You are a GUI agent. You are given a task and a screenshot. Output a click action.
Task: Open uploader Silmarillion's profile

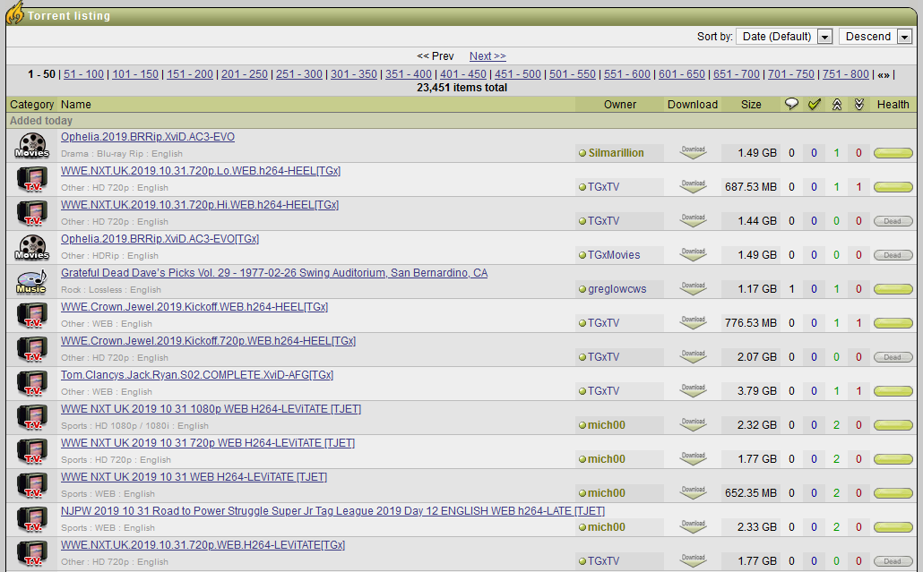pyautogui.click(x=616, y=153)
